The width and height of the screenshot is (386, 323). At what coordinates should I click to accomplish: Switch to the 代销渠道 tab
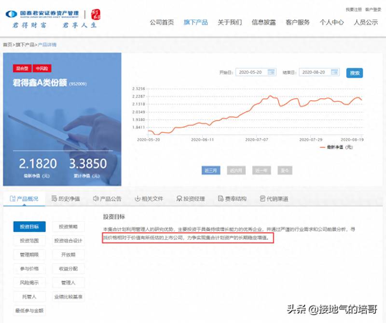(274, 199)
